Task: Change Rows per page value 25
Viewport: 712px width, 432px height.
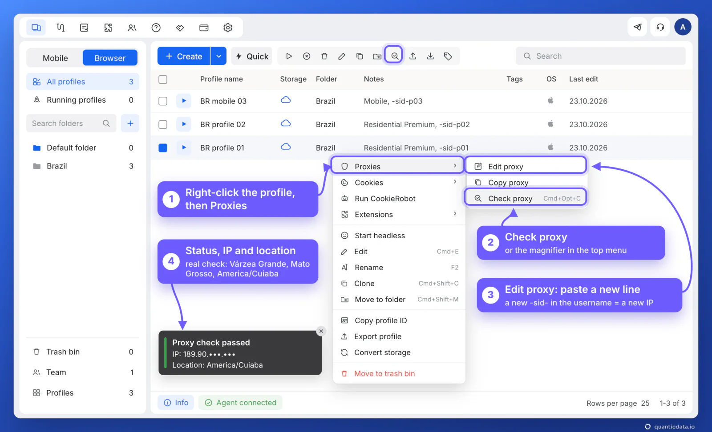Action: click(x=645, y=403)
